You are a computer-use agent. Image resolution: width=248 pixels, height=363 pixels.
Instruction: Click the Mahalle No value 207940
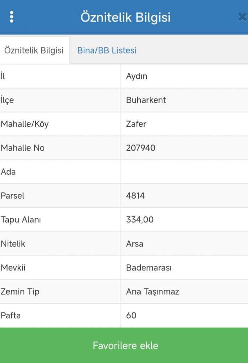(x=141, y=148)
